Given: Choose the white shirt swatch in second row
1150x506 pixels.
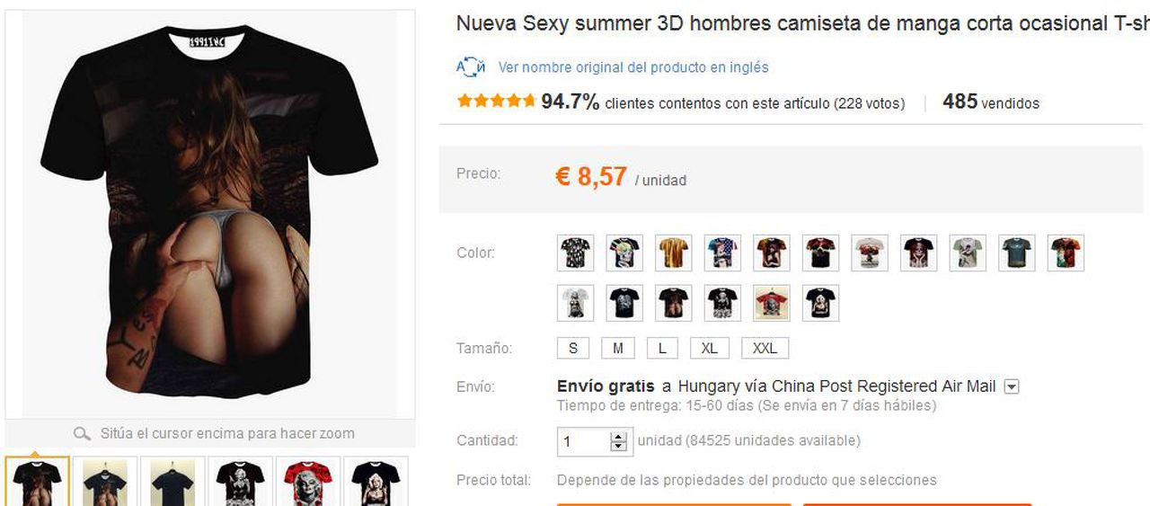Looking at the screenshot, I should (x=575, y=304).
